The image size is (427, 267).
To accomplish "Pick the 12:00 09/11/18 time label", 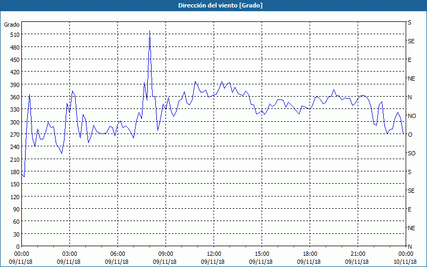I will pyautogui.click(x=212, y=258).
